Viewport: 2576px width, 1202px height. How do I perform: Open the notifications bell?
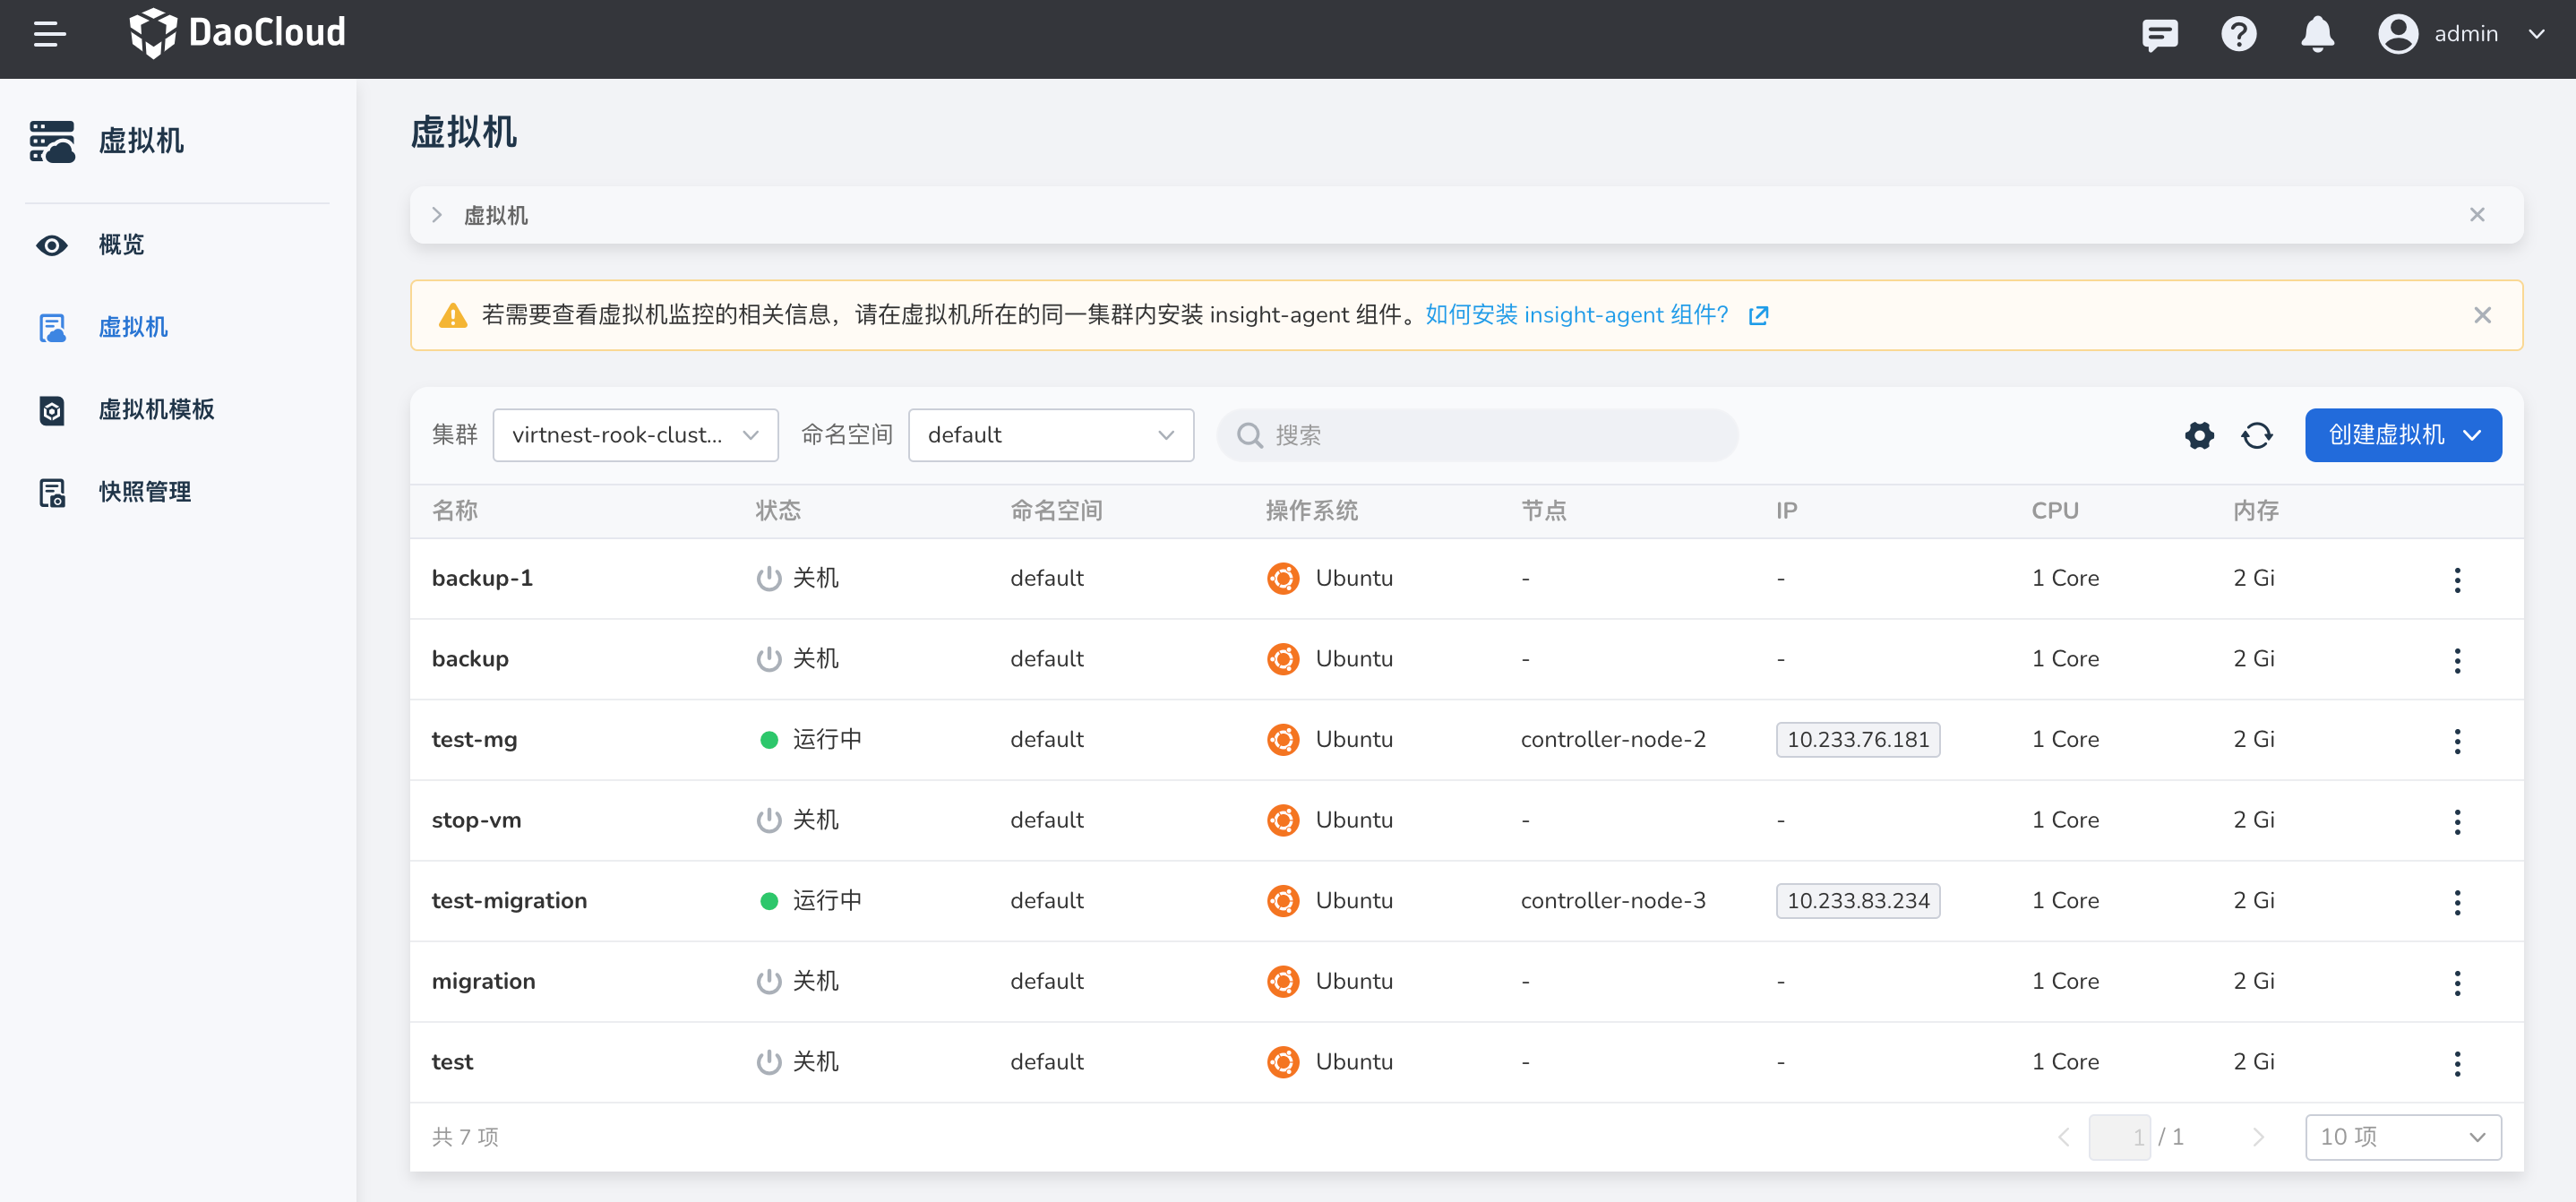click(x=2317, y=35)
